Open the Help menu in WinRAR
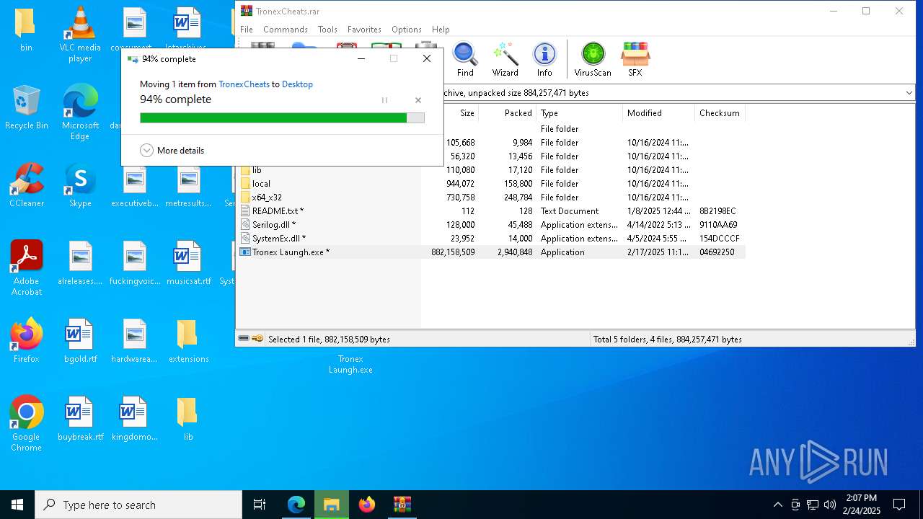This screenshot has height=519, width=923. (x=441, y=30)
